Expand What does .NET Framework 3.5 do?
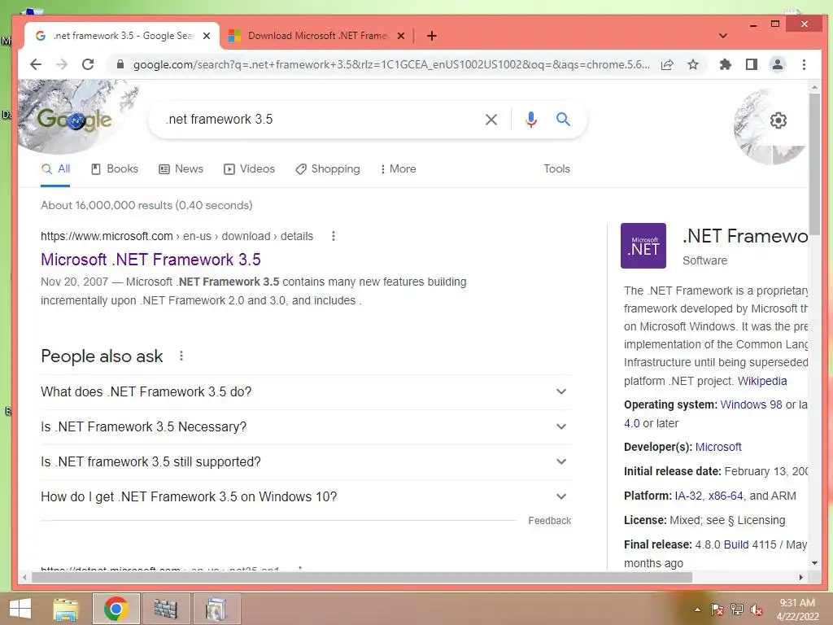The image size is (833, 625). [306, 391]
